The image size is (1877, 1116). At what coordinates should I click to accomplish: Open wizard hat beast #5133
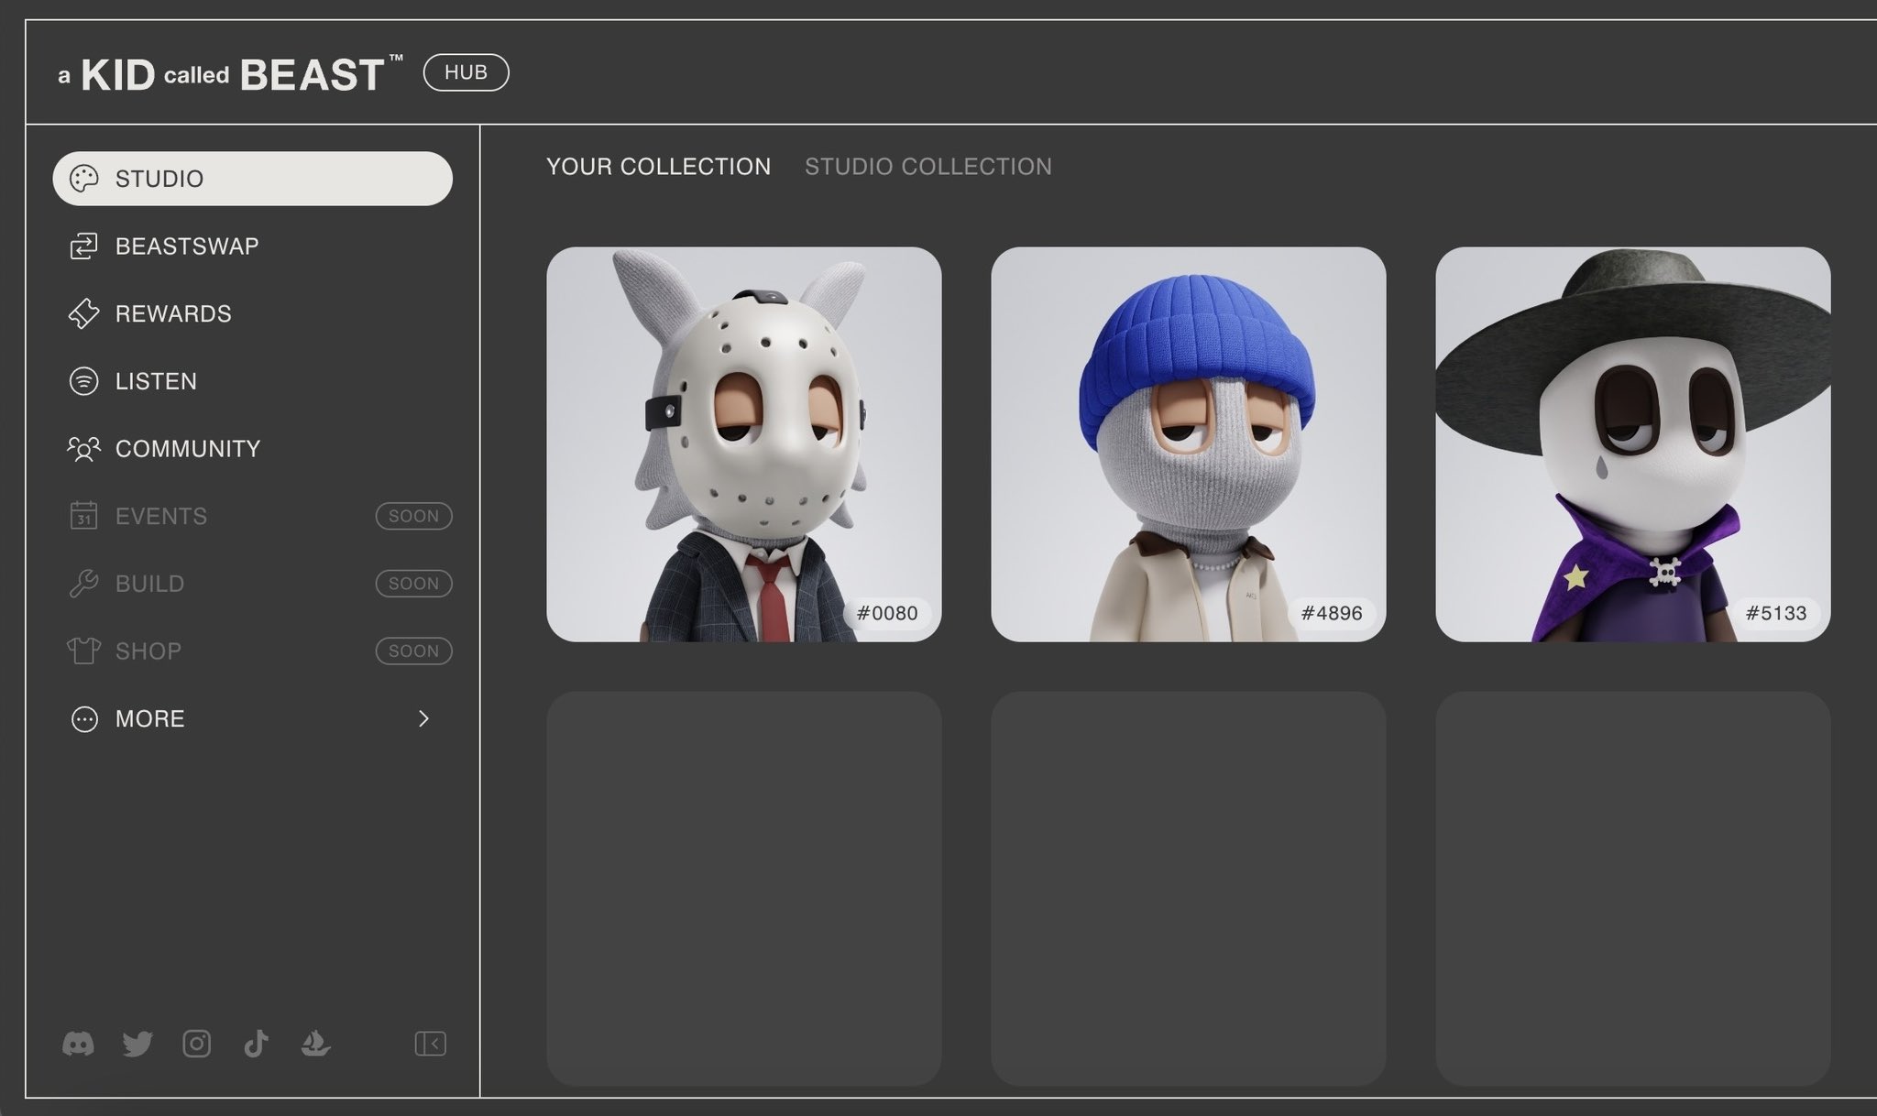coord(1632,443)
